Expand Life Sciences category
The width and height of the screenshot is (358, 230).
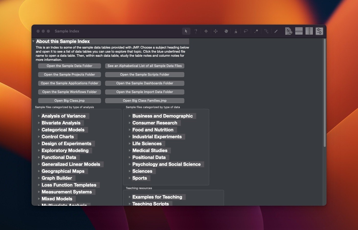tap(130, 144)
